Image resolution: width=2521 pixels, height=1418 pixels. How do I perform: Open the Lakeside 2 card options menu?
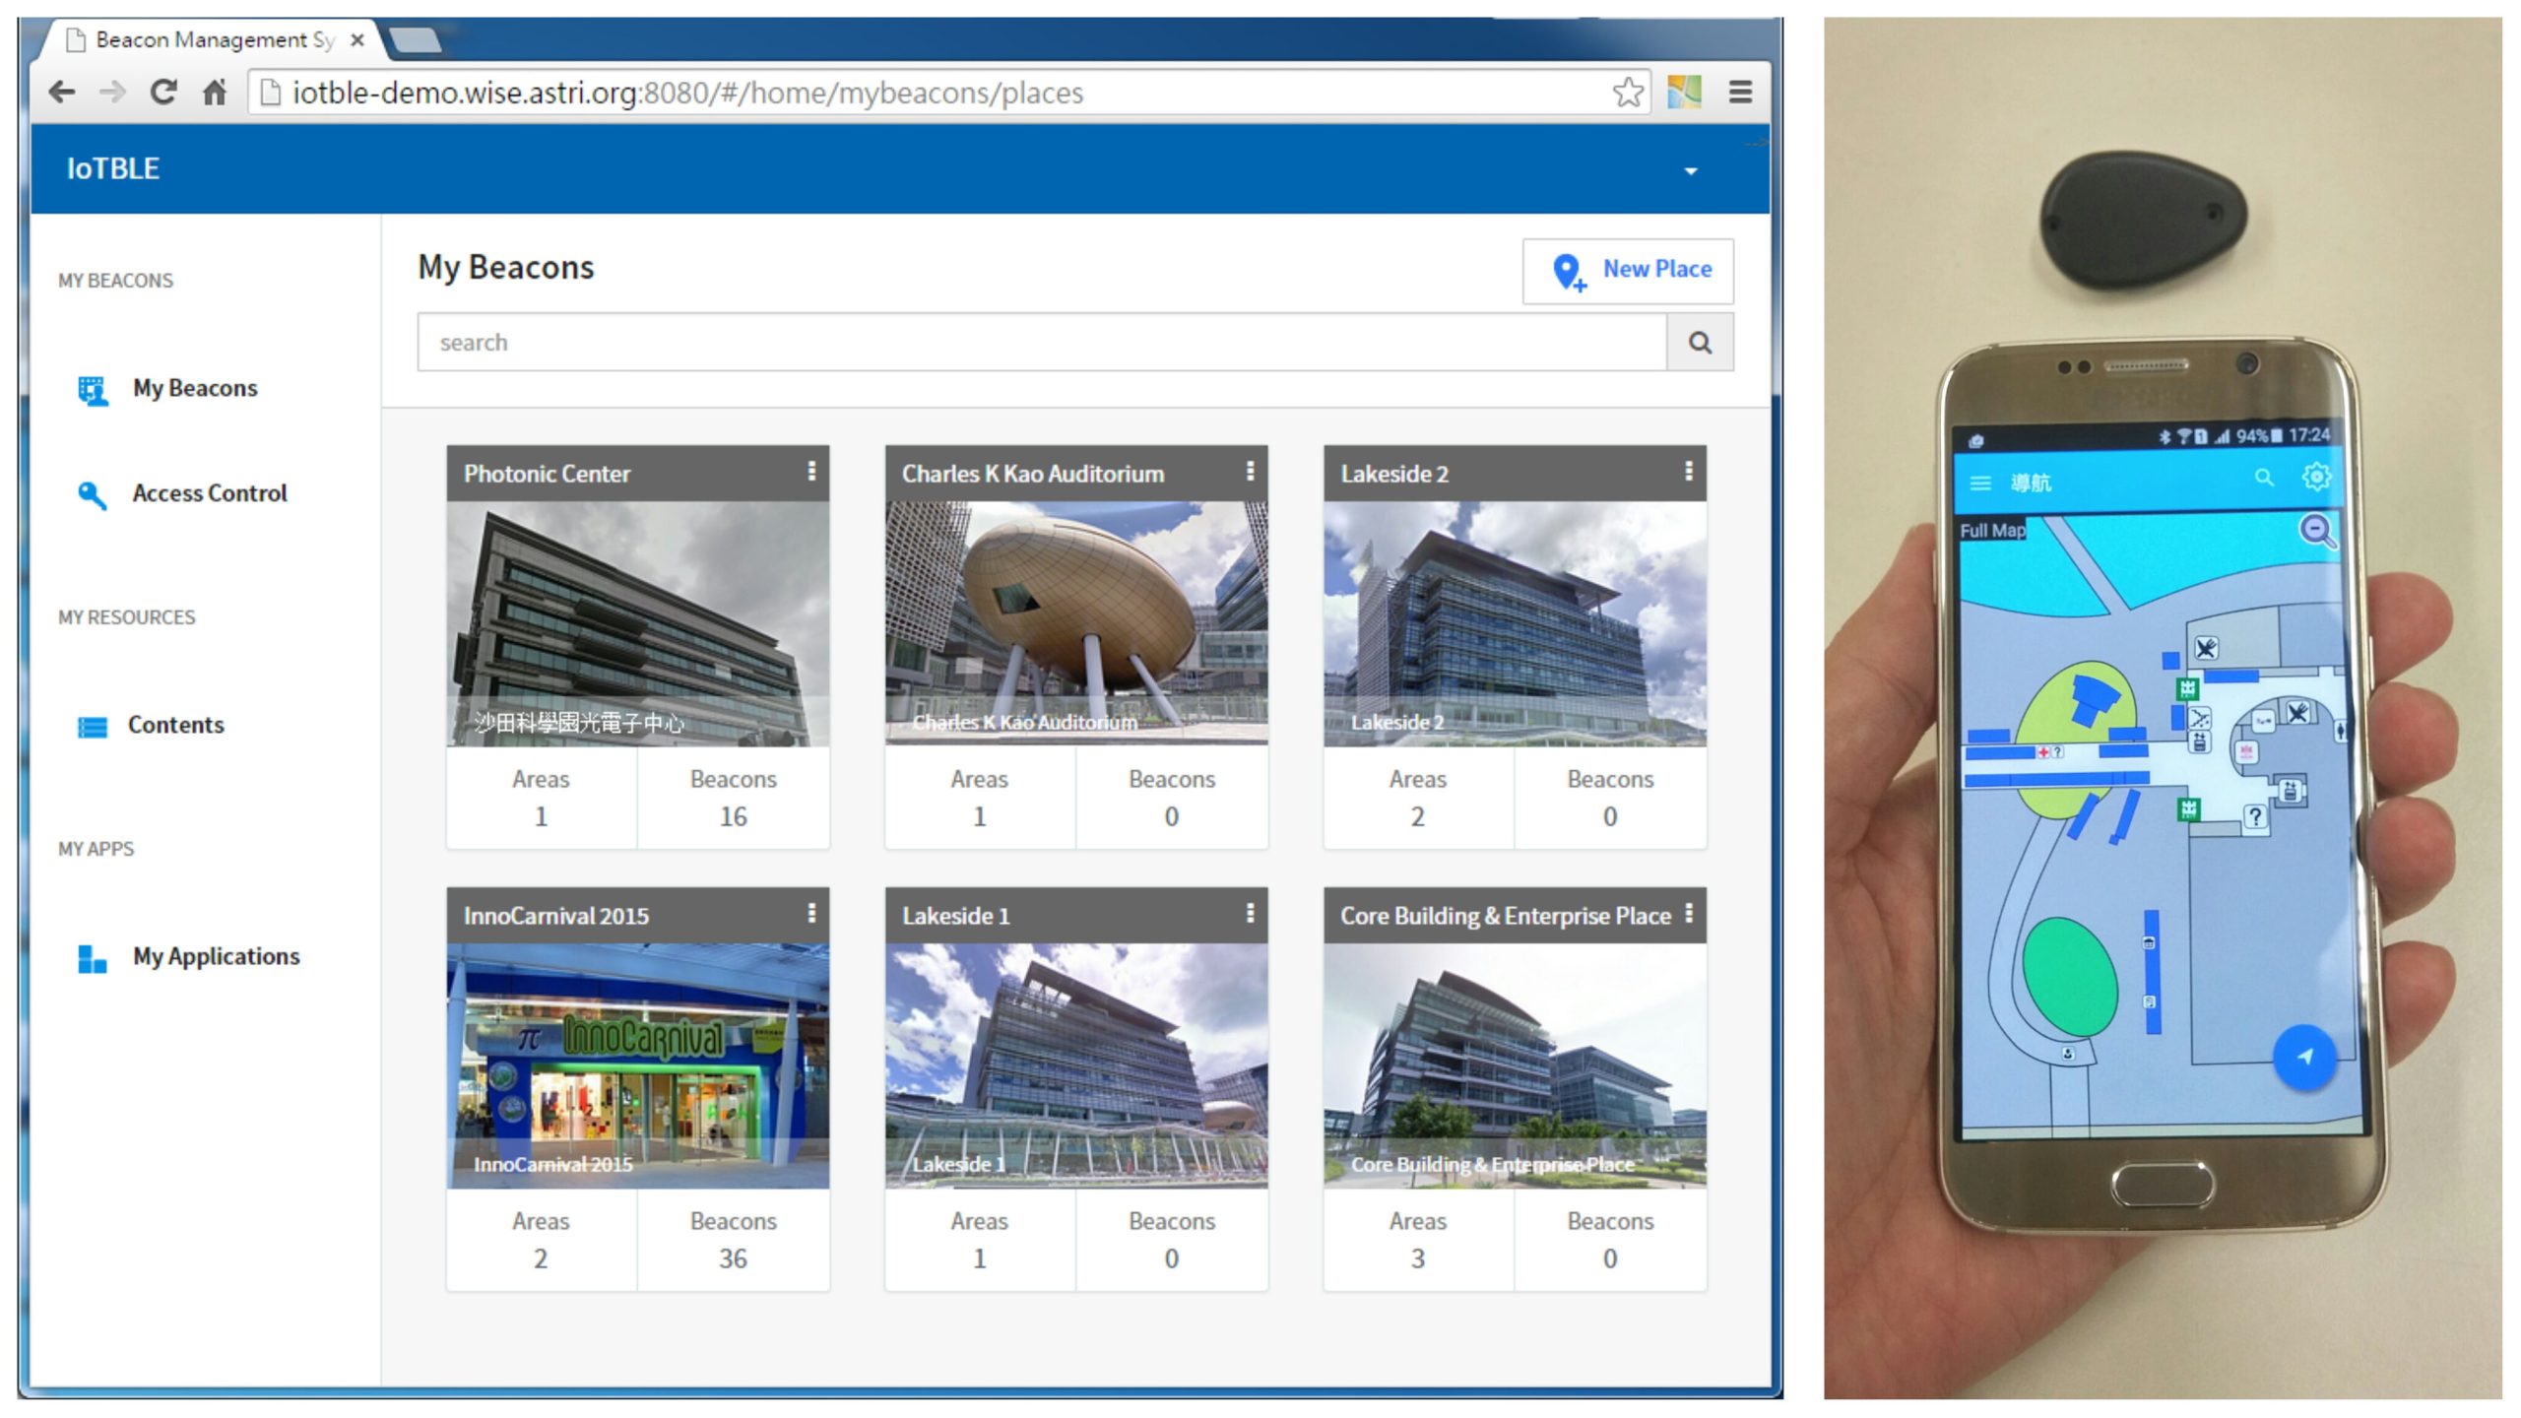coord(1688,472)
